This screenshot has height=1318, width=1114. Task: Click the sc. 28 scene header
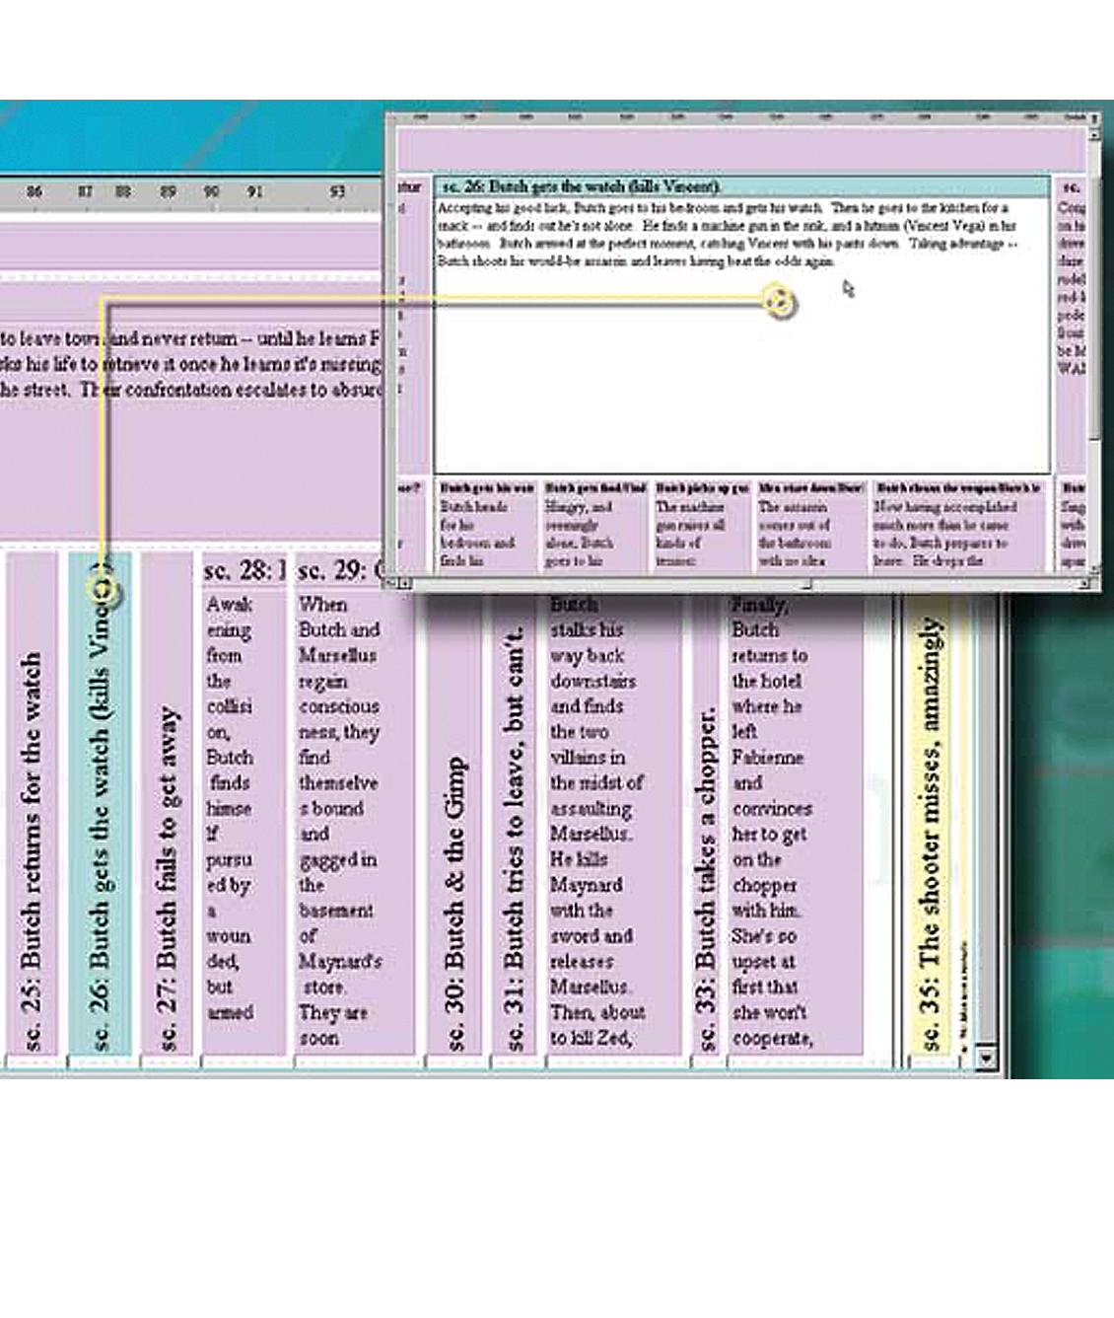click(x=244, y=571)
